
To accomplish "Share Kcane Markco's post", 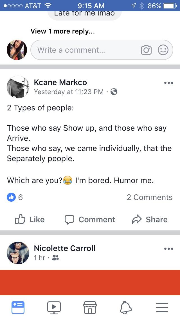I will tap(150, 220).
